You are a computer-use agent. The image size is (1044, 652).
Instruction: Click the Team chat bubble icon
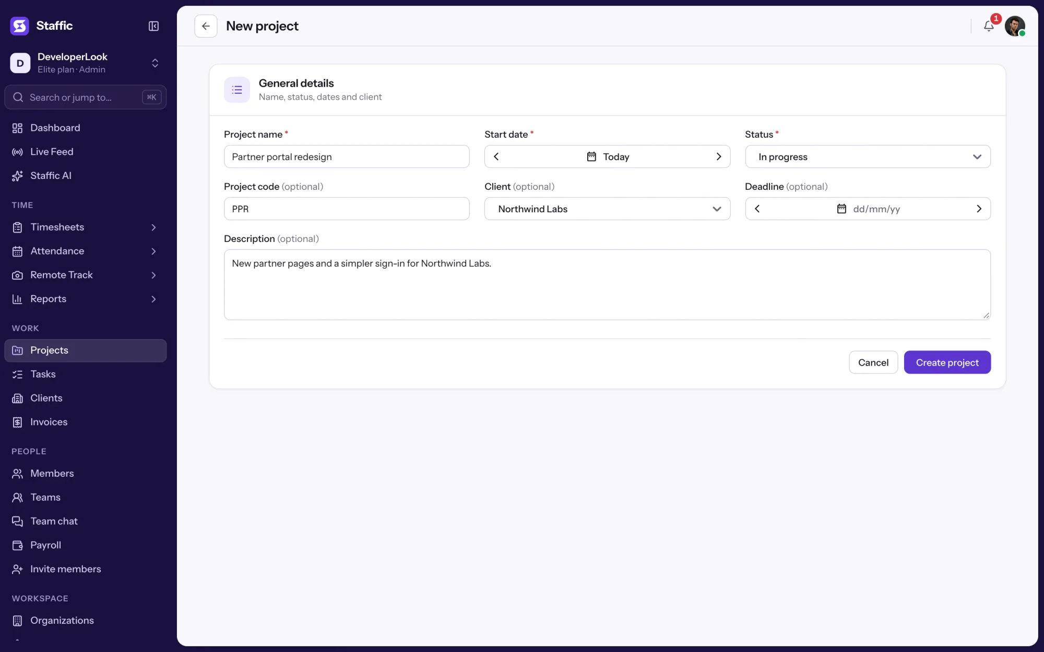point(17,521)
